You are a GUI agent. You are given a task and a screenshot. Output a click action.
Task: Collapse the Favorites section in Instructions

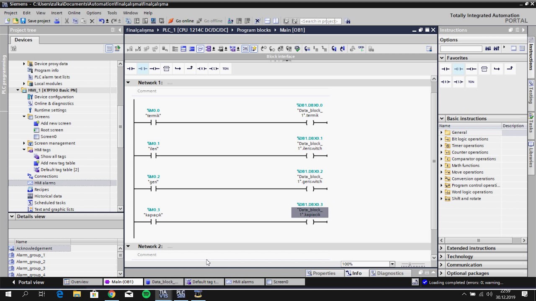442,58
